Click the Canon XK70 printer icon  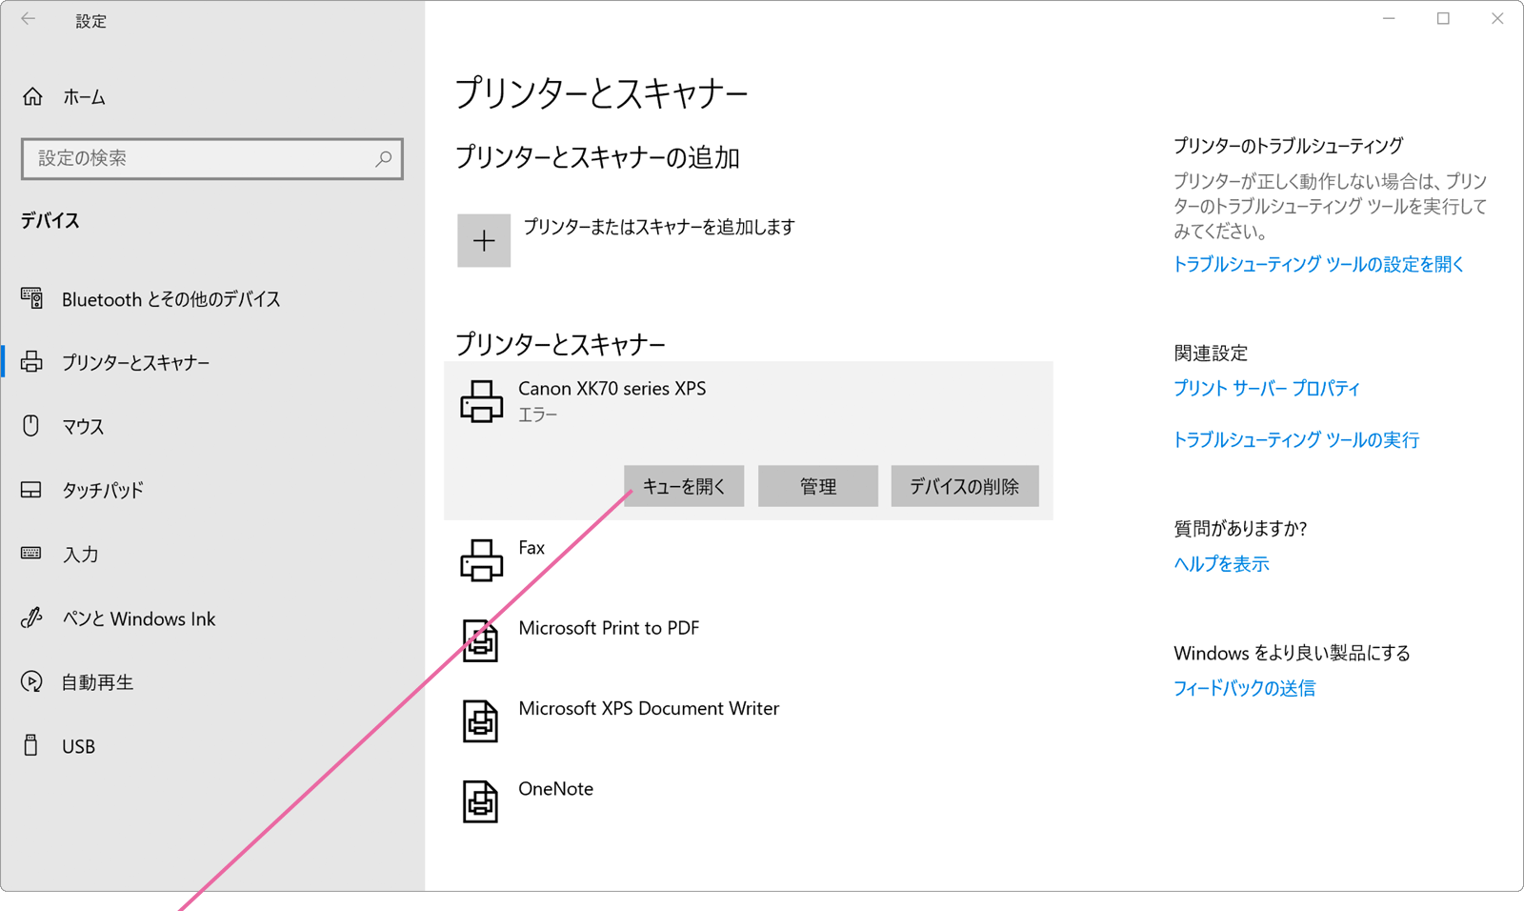tap(481, 401)
